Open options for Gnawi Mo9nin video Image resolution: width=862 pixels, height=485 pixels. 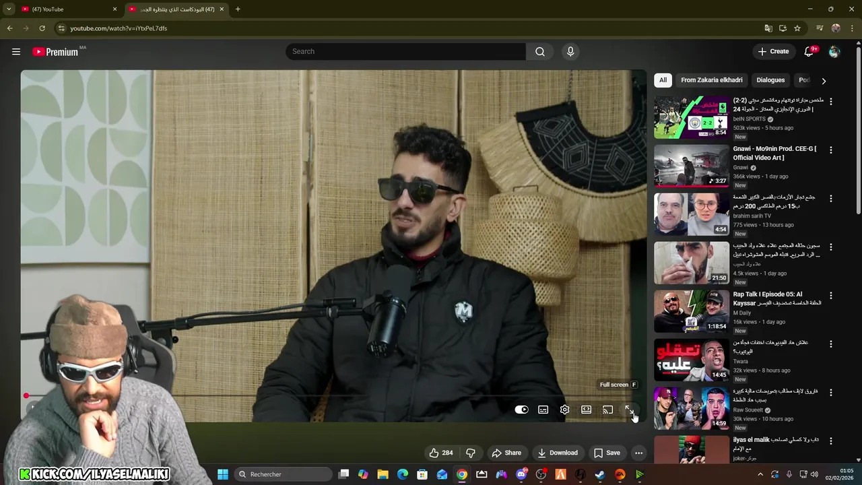[x=830, y=150]
